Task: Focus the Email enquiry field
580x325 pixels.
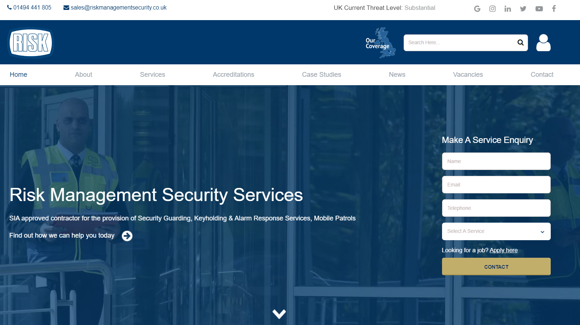Action: tap(496, 185)
